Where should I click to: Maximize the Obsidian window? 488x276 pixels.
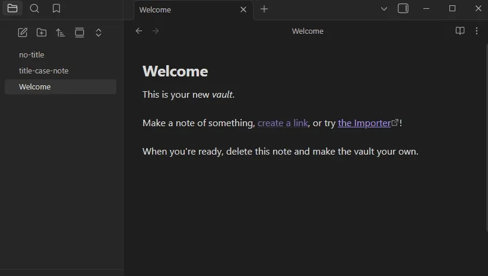pos(452,9)
